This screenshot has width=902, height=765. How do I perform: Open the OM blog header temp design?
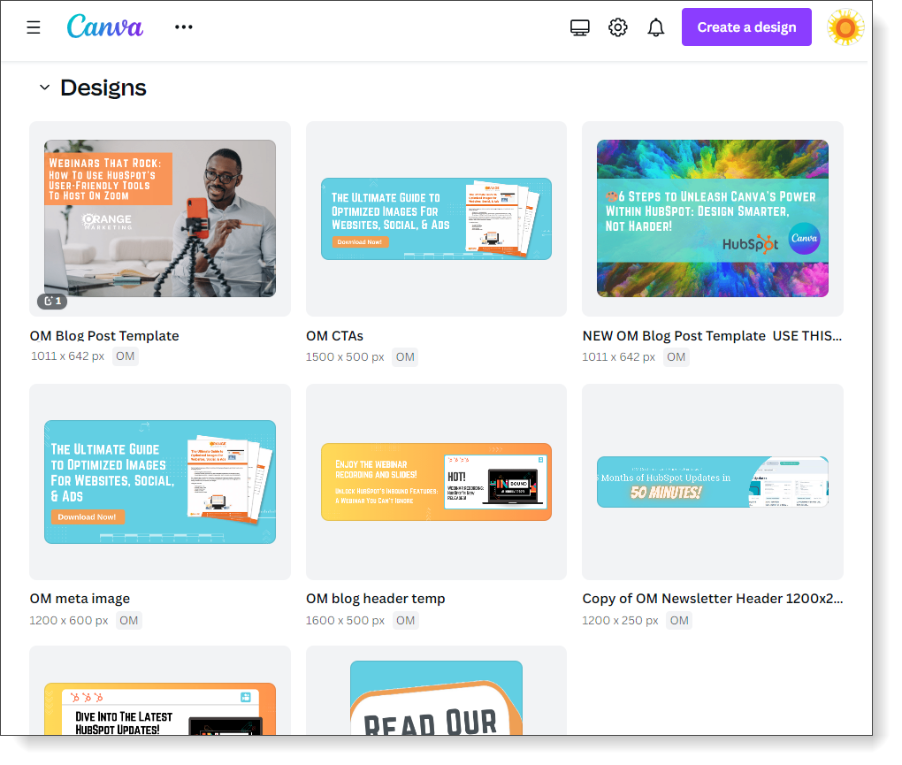point(436,481)
